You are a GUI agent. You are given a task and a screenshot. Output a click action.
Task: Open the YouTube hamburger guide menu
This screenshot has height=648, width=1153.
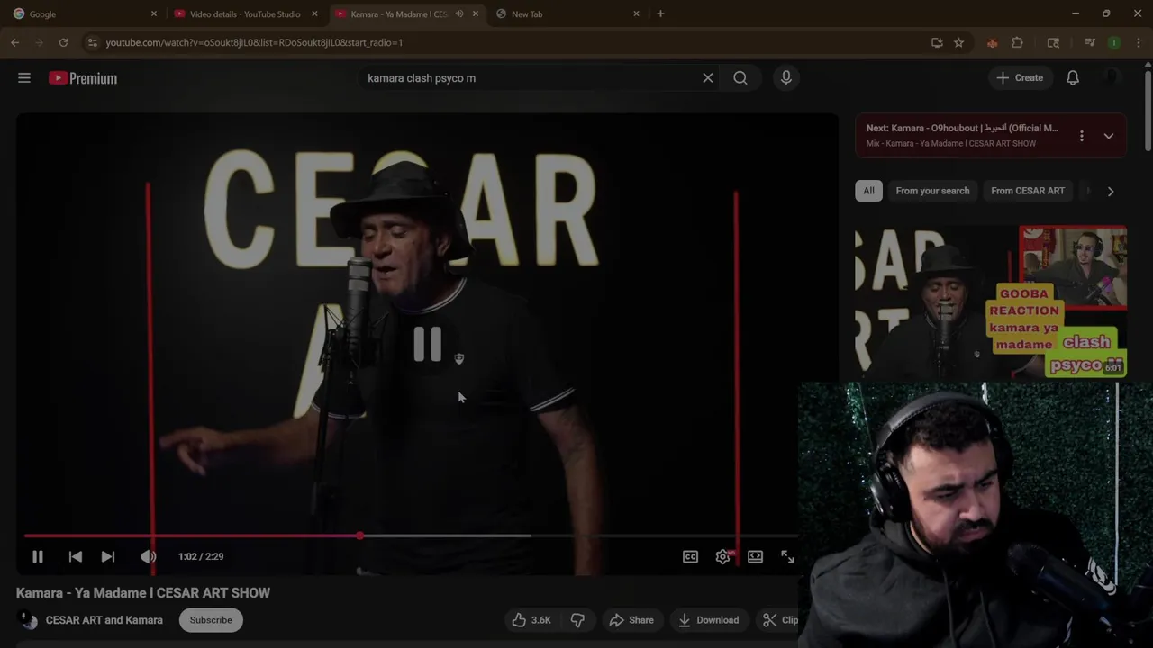(x=24, y=78)
